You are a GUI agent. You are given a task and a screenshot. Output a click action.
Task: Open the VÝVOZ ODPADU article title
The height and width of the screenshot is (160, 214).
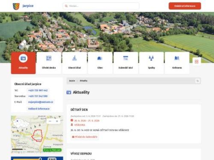pos(81,154)
